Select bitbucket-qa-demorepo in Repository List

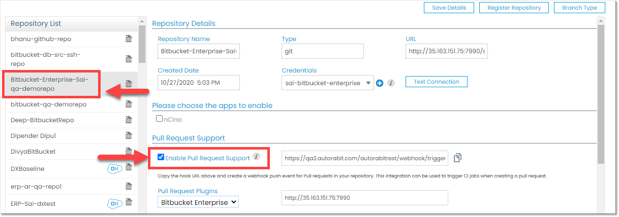[48, 104]
